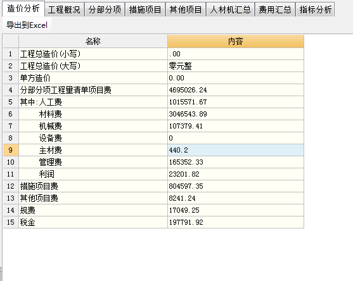Click the 导出到Excel button
This screenshot has height=281, width=353.
click(x=27, y=25)
